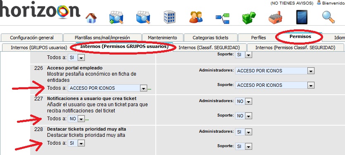Switch to Categorias tickets tab
The width and height of the screenshot is (345, 155).
(211, 38)
